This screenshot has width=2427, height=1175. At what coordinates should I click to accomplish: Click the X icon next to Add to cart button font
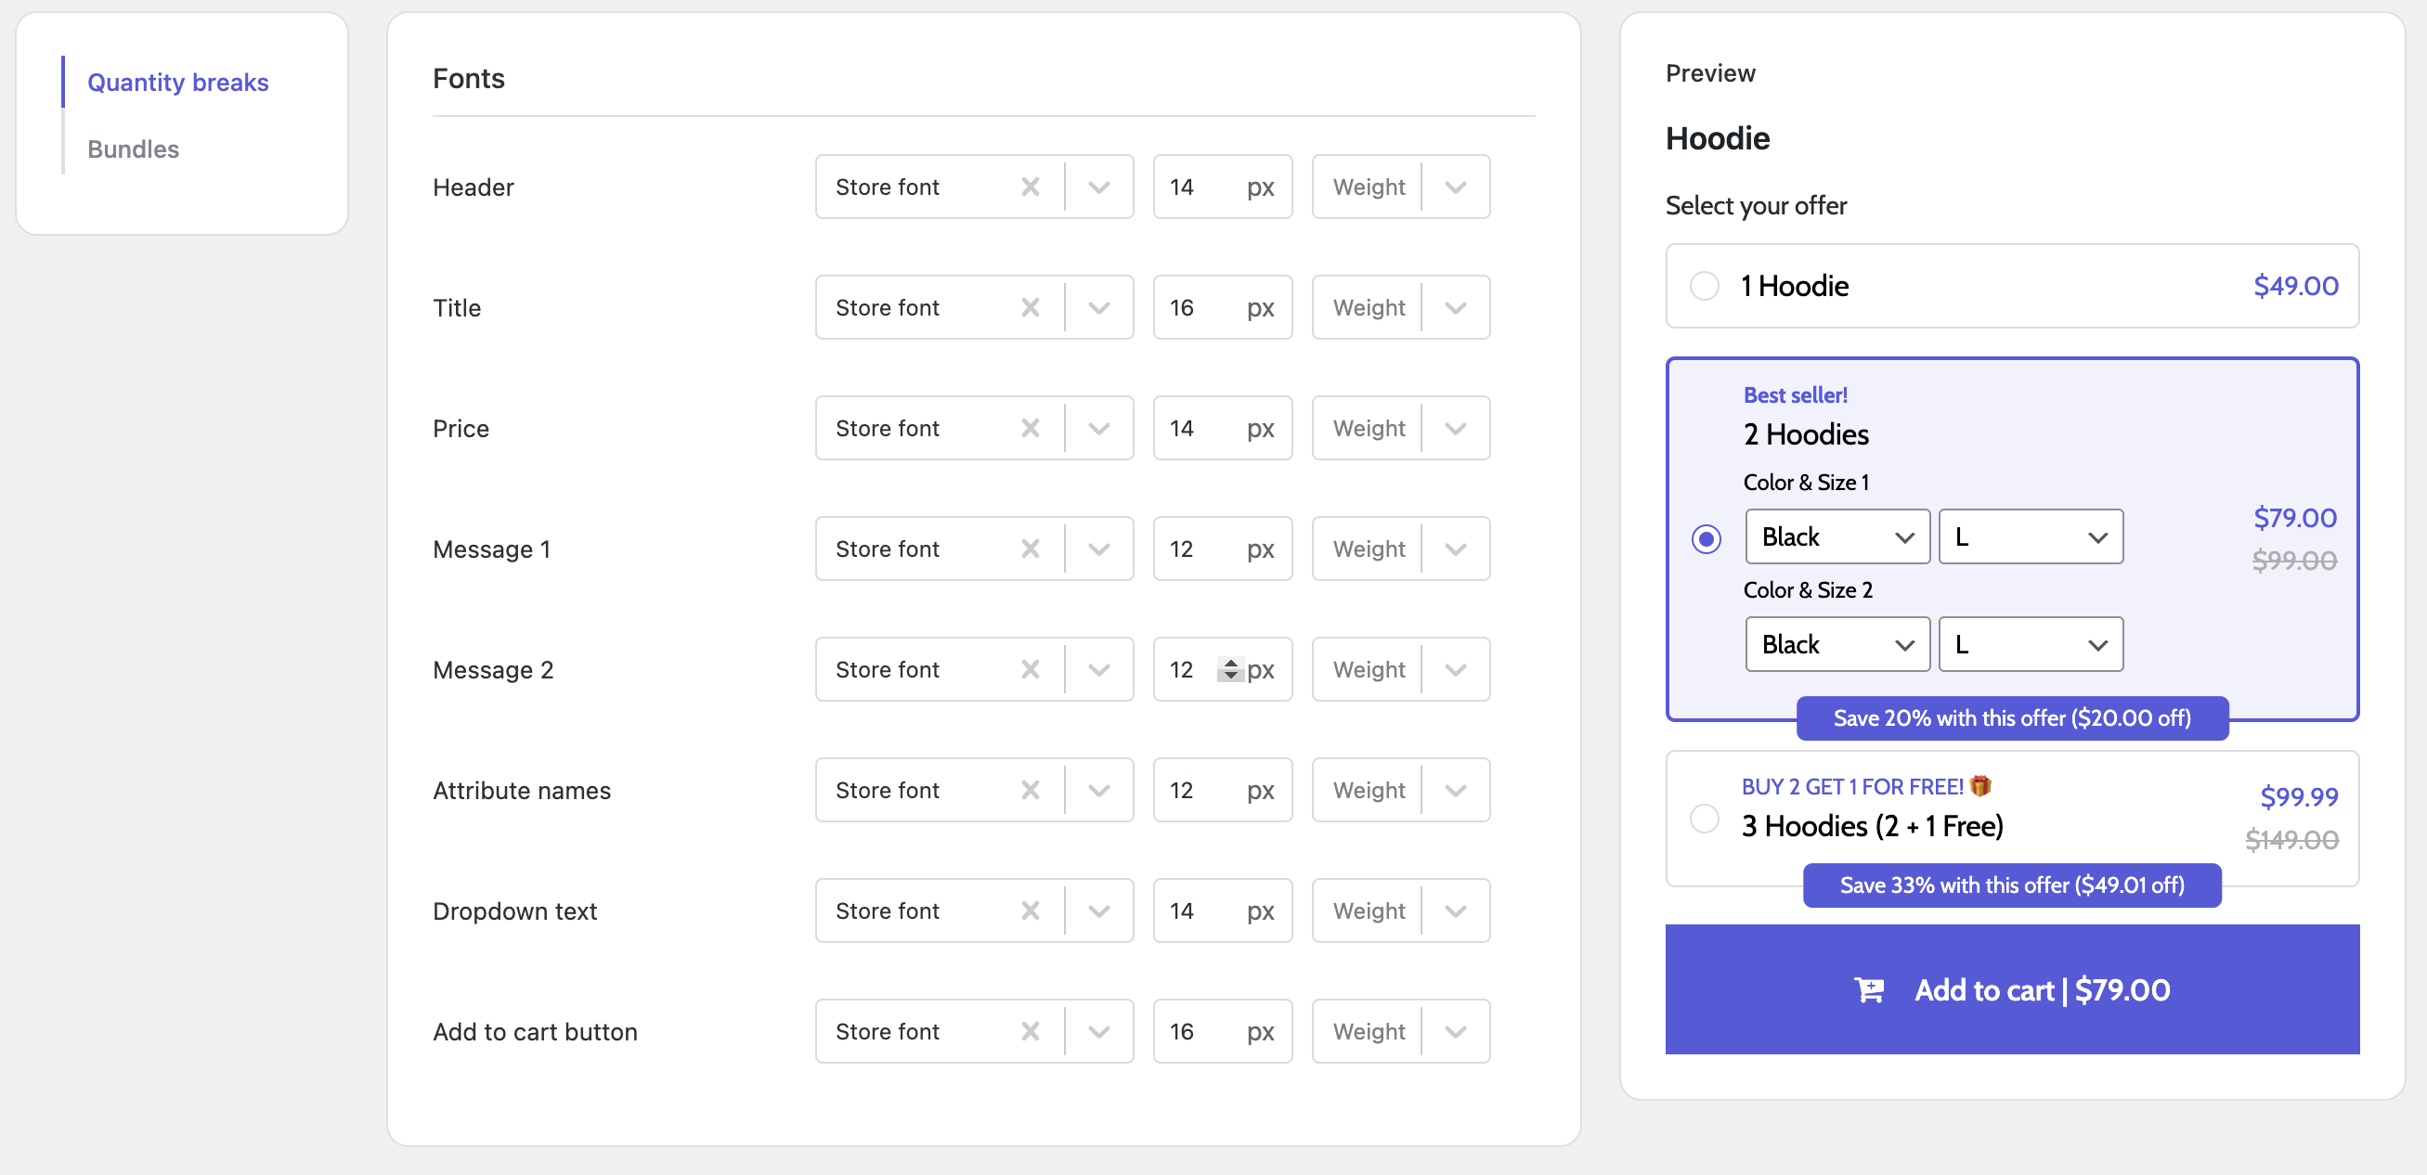(1028, 1029)
